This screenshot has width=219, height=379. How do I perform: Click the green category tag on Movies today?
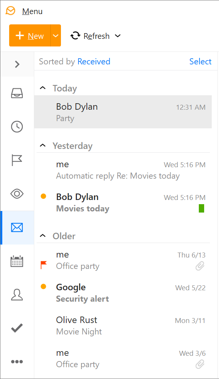click(201, 208)
